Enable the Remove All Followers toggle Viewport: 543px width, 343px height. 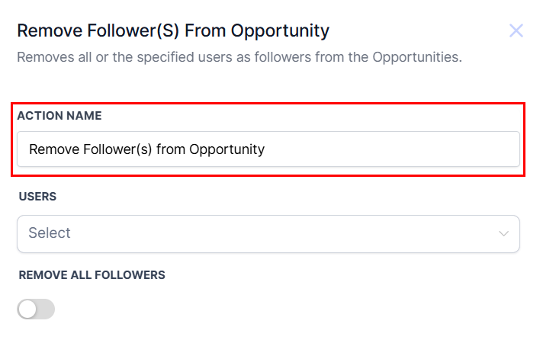36,309
